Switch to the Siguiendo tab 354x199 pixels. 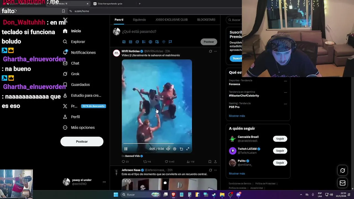139,20
